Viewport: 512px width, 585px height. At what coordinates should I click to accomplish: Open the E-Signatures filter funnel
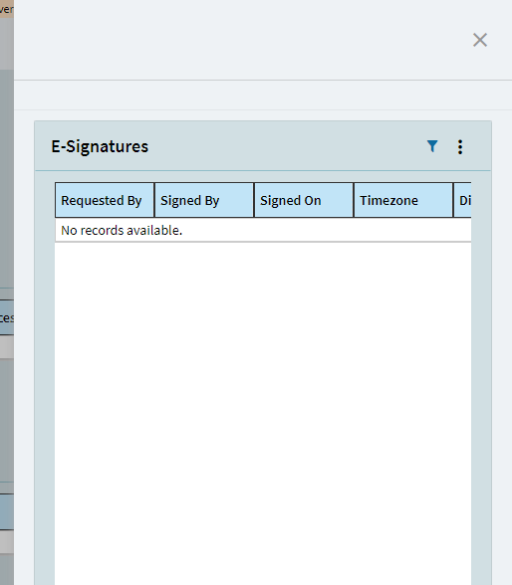coord(432,146)
